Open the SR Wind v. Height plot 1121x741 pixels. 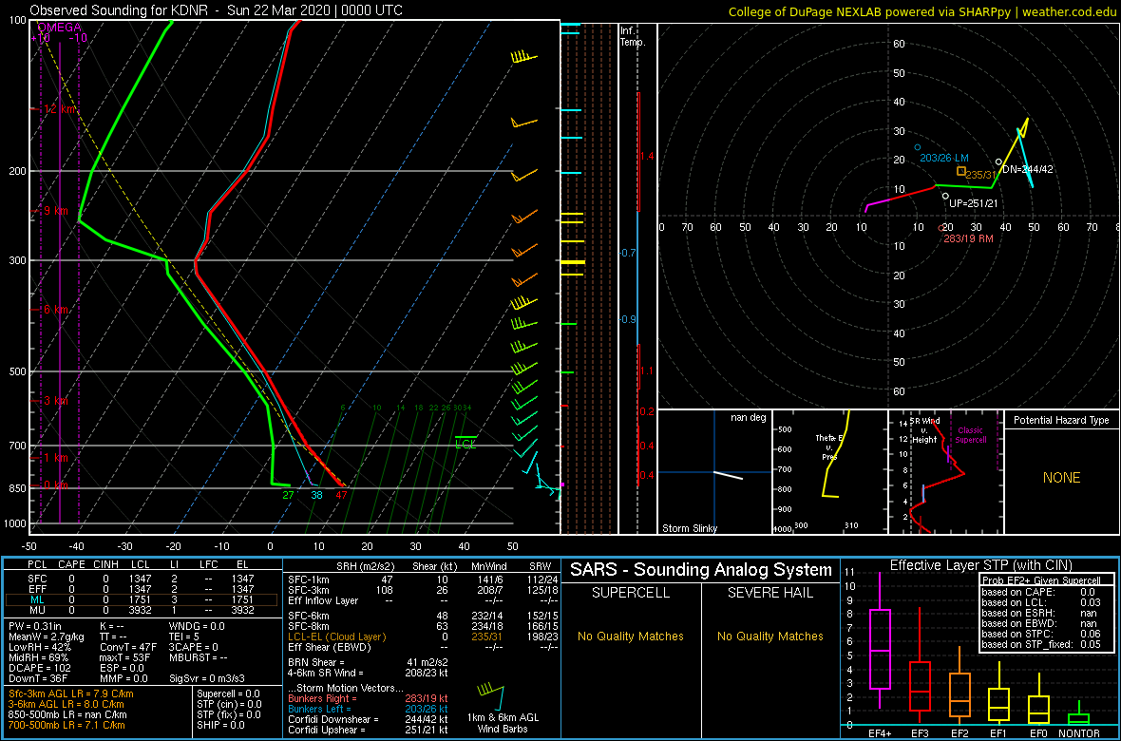944,472
